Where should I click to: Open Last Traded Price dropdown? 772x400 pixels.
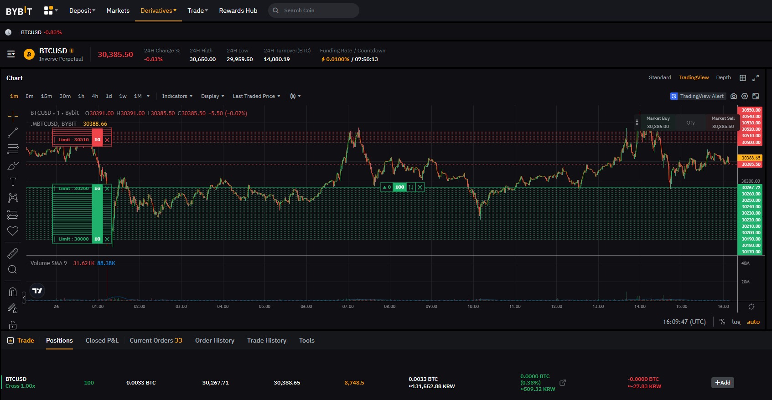click(x=257, y=96)
